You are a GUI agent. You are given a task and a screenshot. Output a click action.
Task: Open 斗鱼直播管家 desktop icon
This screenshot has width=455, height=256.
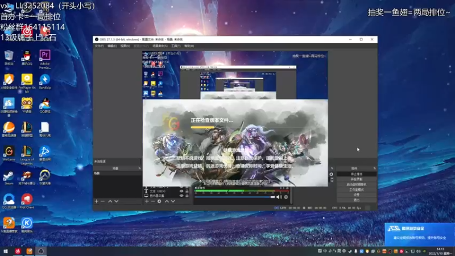click(9, 225)
